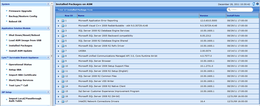Click the package icon in row 7
This screenshot has height=106, width=260.
(x=63, y=51)
